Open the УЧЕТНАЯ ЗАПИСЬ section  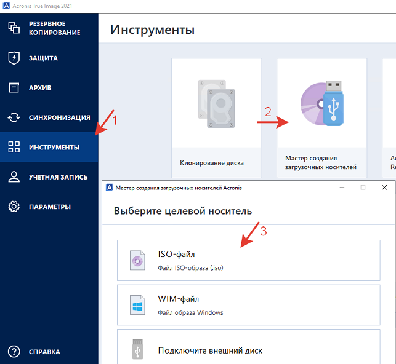49,176
